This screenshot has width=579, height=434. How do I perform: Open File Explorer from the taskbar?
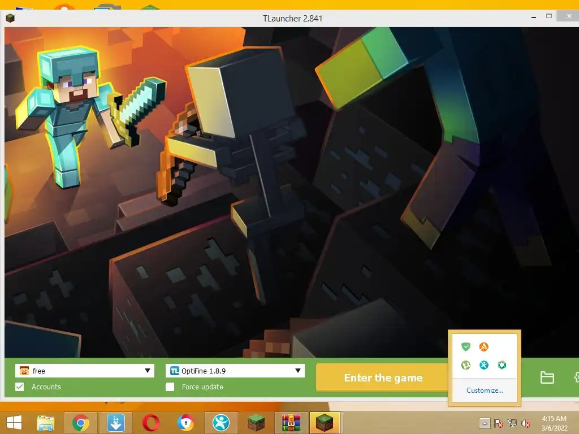[x=46, y=423]
